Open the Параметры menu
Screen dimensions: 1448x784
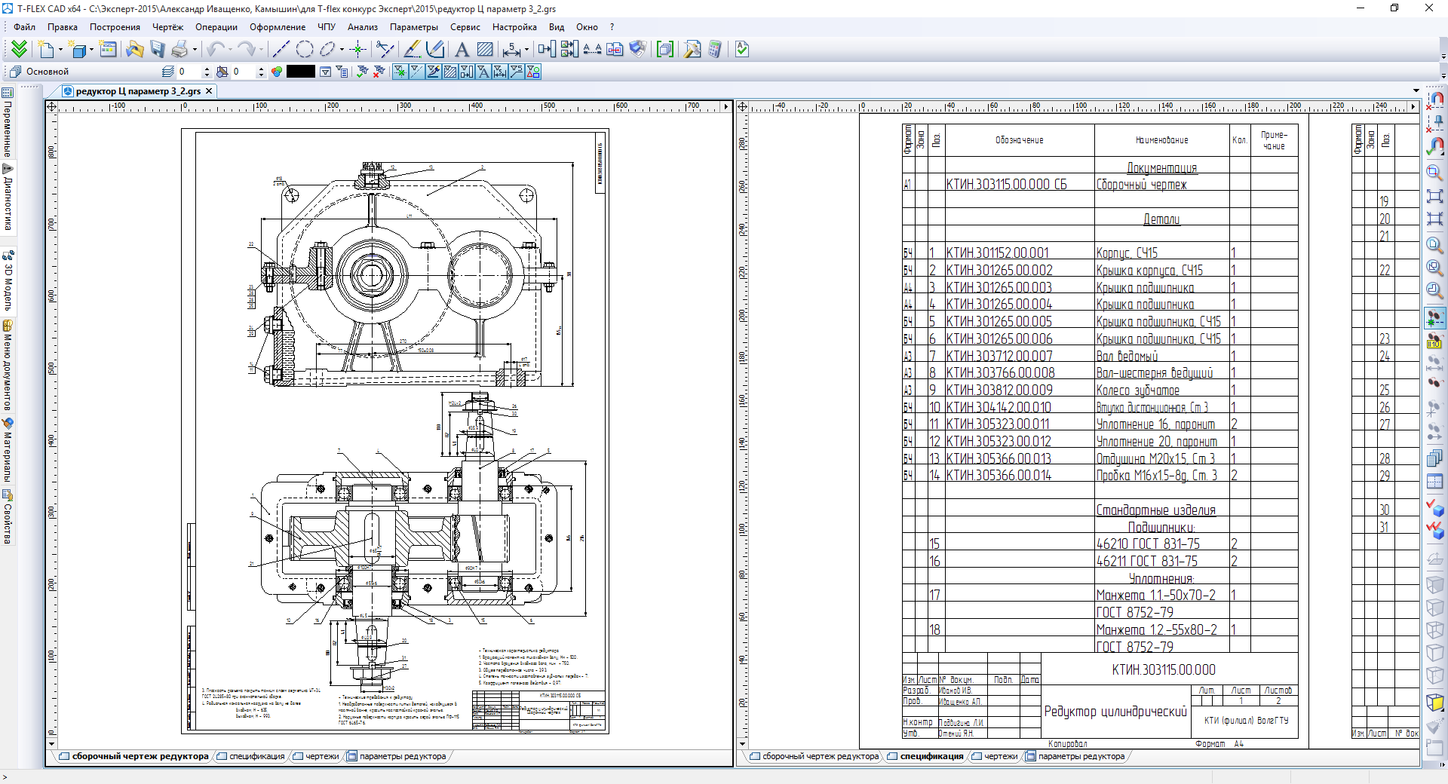pos(413,27)
